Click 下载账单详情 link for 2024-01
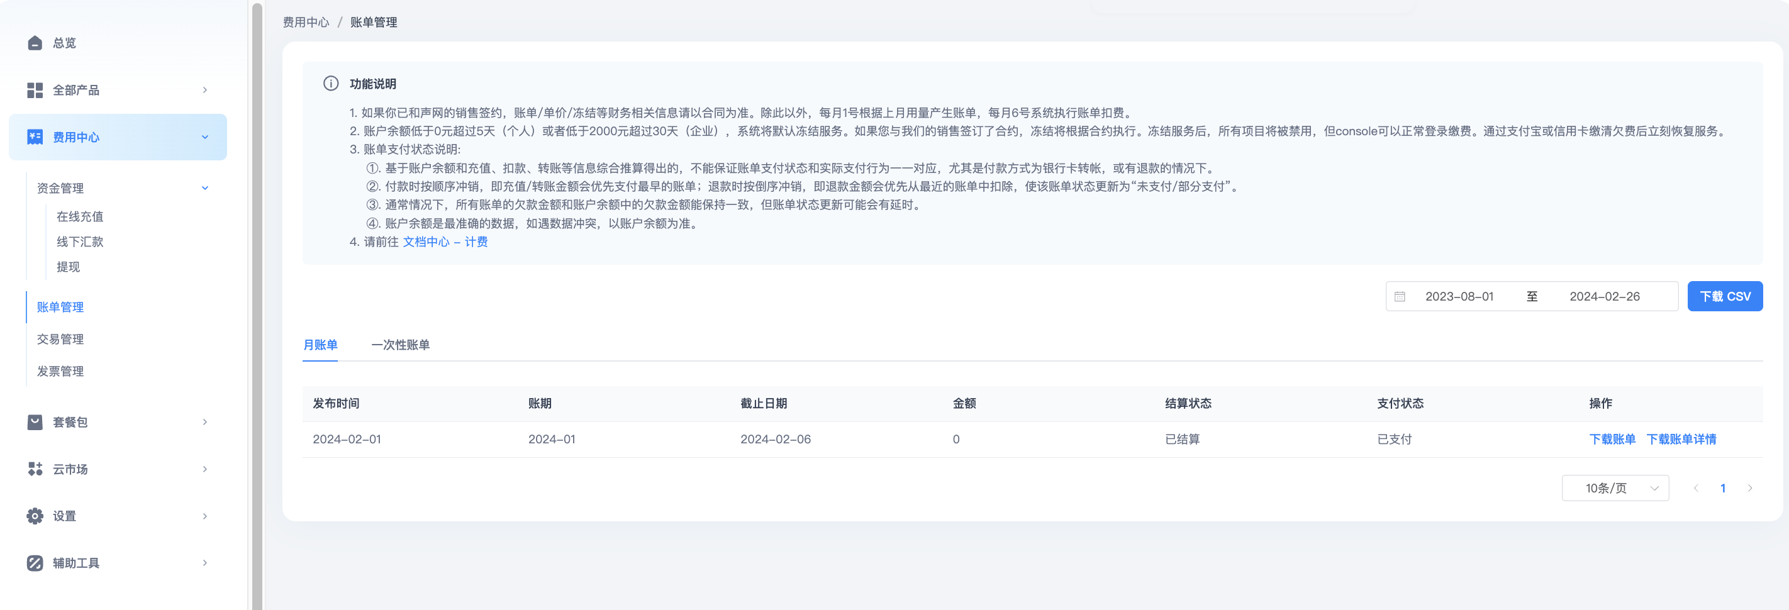This screenshot has height=610, width=1789. point(1681,440)
